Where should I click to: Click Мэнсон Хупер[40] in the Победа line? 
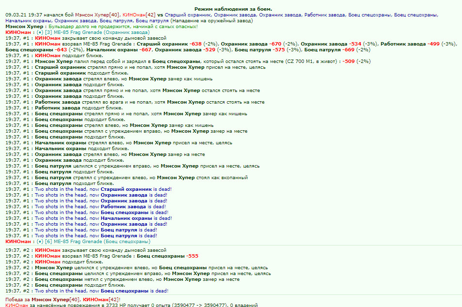(x=56, y=300)
